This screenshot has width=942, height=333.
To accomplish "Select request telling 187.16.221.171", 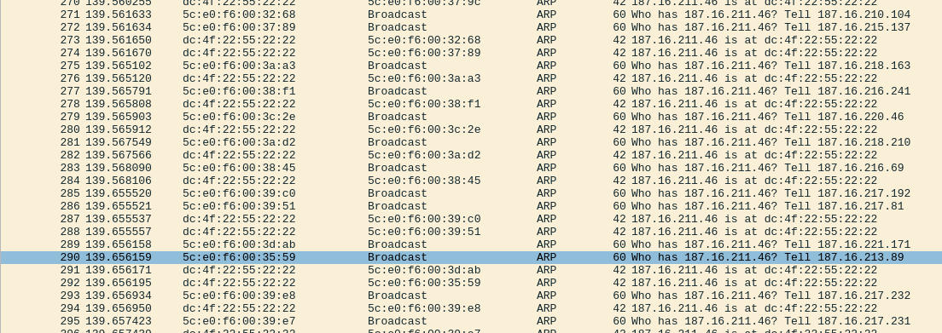I will tap(471, 244).
